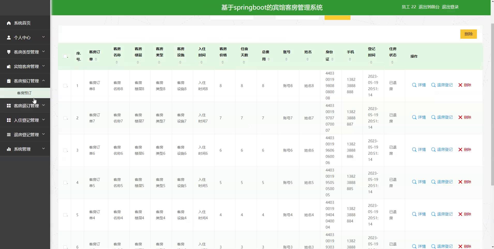Expand 个人中心 menu chevron
This screenshot has width=494, height=249.
[x=43, y=37]
